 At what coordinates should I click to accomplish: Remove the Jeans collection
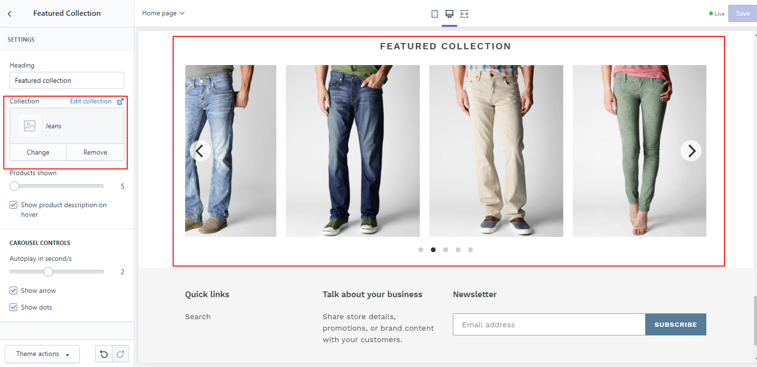95,152
